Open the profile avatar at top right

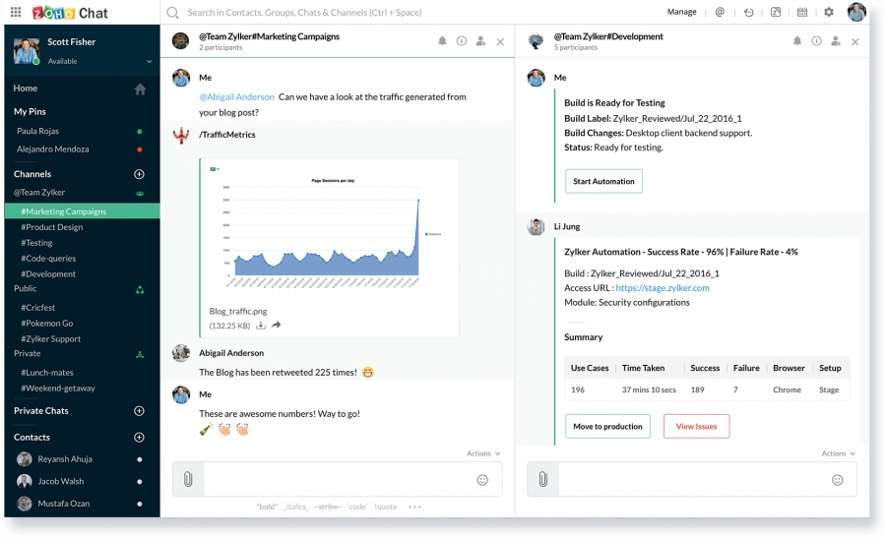[x=856, y=12]
